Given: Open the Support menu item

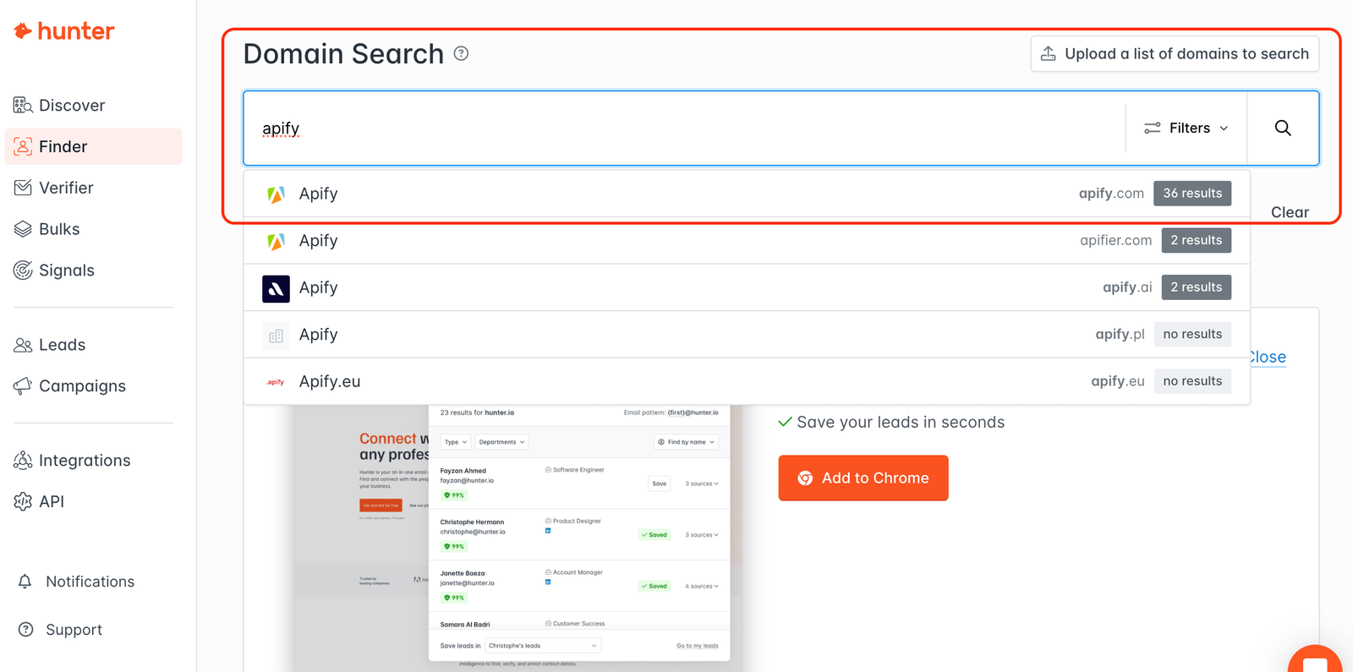Looking at the screenshot, I should pyautogui.click(x=74, y=629).
